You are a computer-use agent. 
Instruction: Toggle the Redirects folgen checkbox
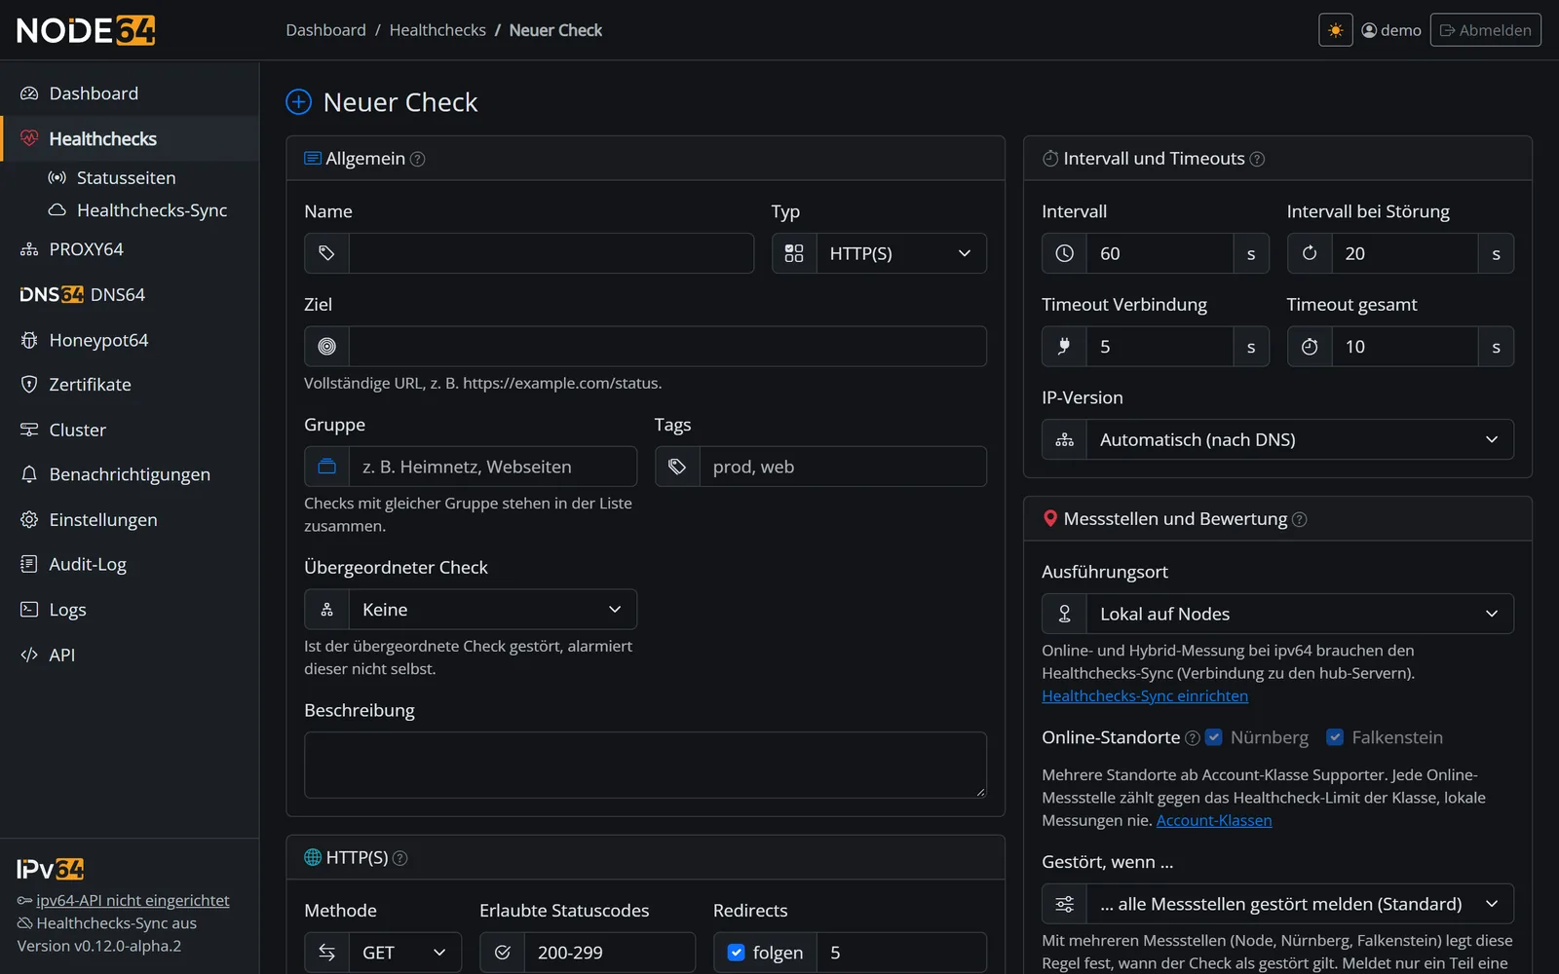pyautogui.click(x=737, y=953)
